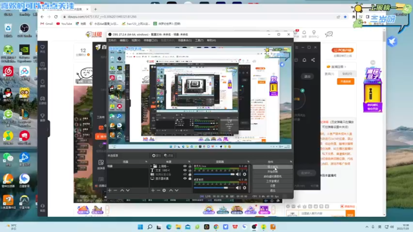Move source up in OBS Sources panel
The width and height of the screenshot is (413, 232).
pos(171,190)
